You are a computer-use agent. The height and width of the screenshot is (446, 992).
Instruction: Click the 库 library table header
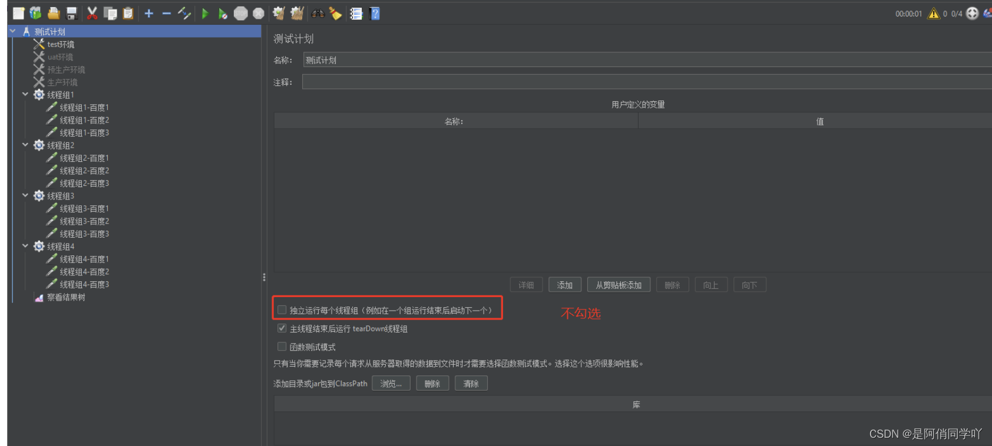pyautogui.click(x=633, y=404)
